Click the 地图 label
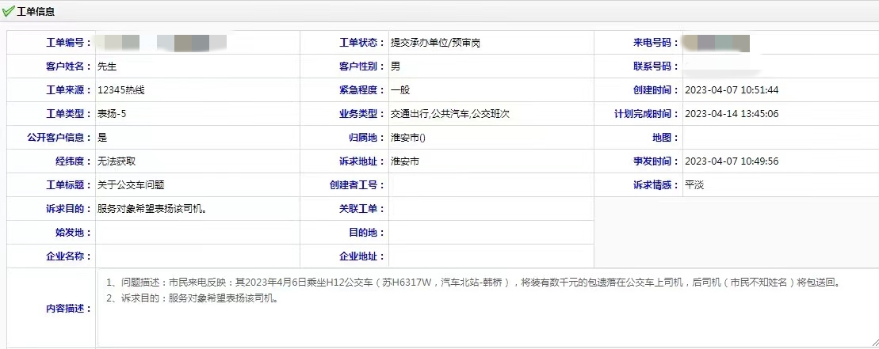Image resolution: width=879 pixels, height=349 pixels. (665, 138)
